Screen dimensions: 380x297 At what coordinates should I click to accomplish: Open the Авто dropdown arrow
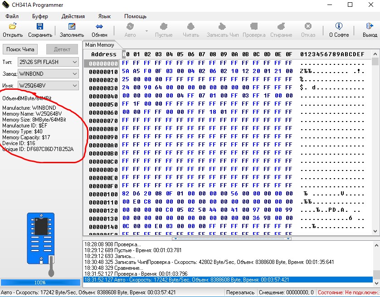(146, 31)
